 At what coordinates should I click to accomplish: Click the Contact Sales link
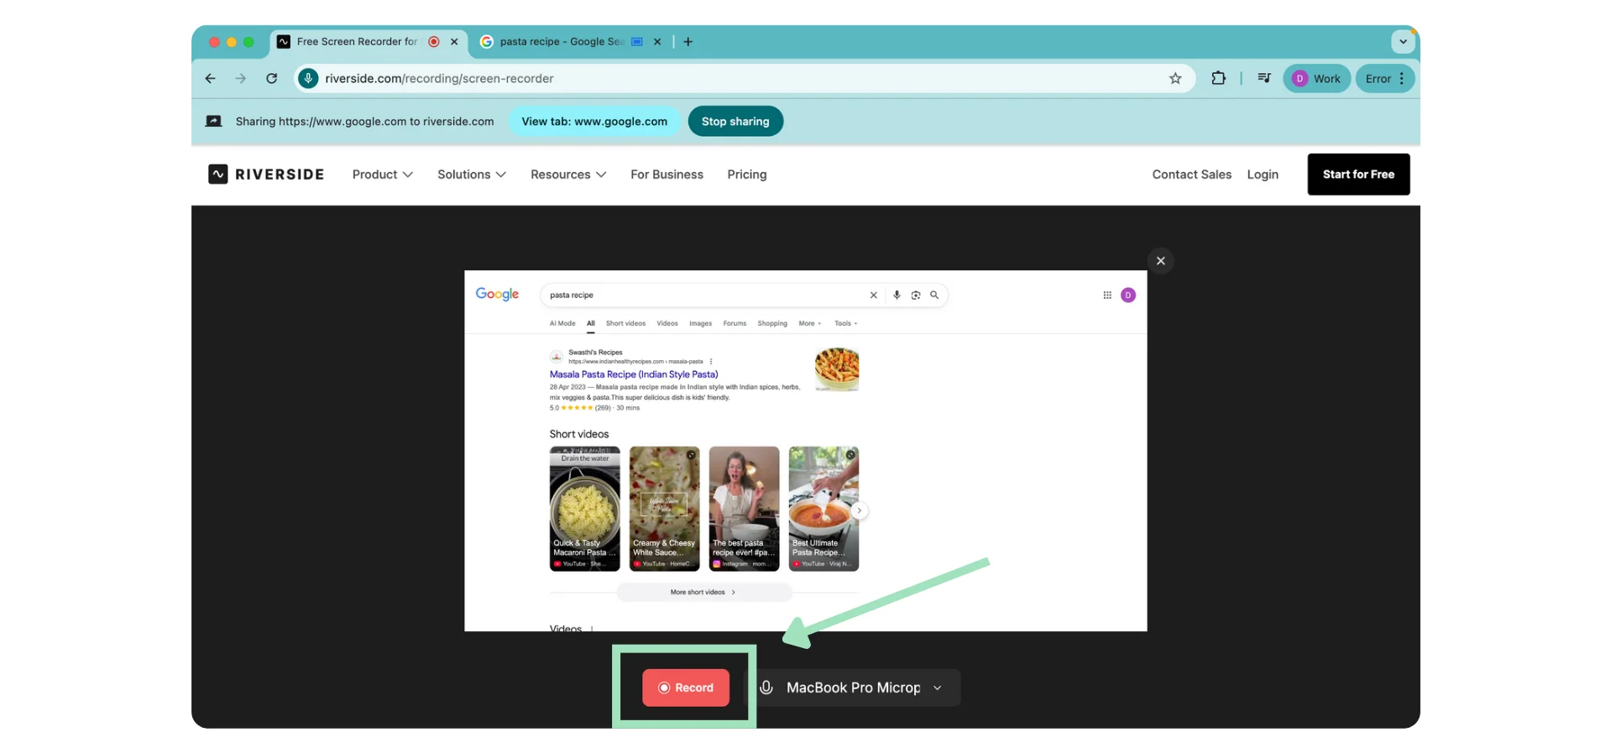tap(1191, 175)
